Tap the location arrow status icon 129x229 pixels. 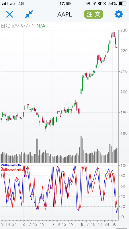[x=94, y=3]
